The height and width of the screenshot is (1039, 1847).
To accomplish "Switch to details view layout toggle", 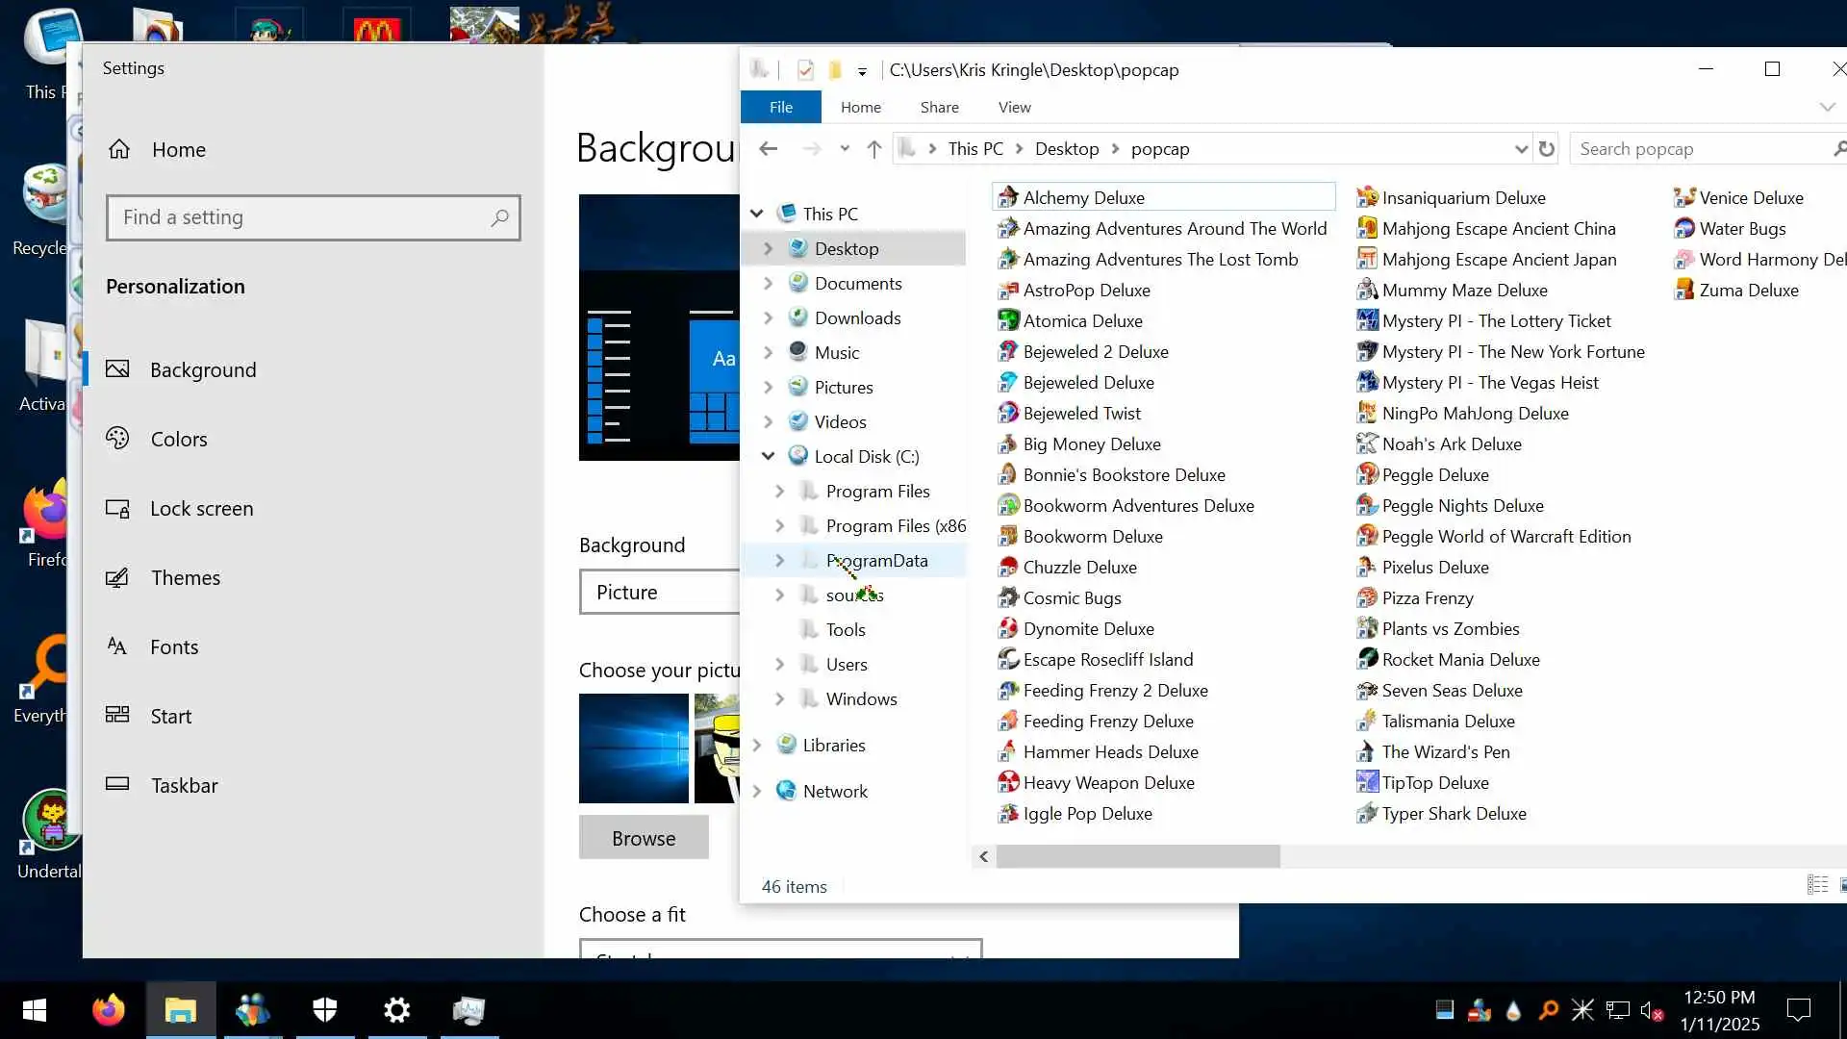I will pyautogui.click(x=1817, y=885).
